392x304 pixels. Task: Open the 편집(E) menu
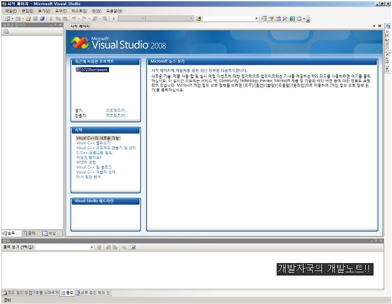[27, 11]
